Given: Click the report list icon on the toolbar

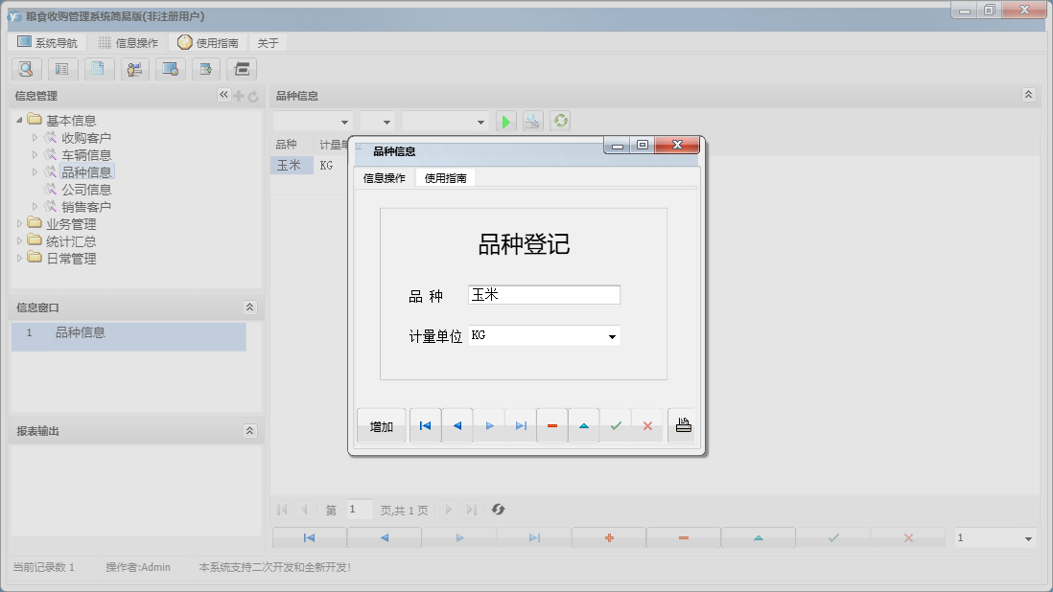Looking at the screenshot, I should click(62, 69).
